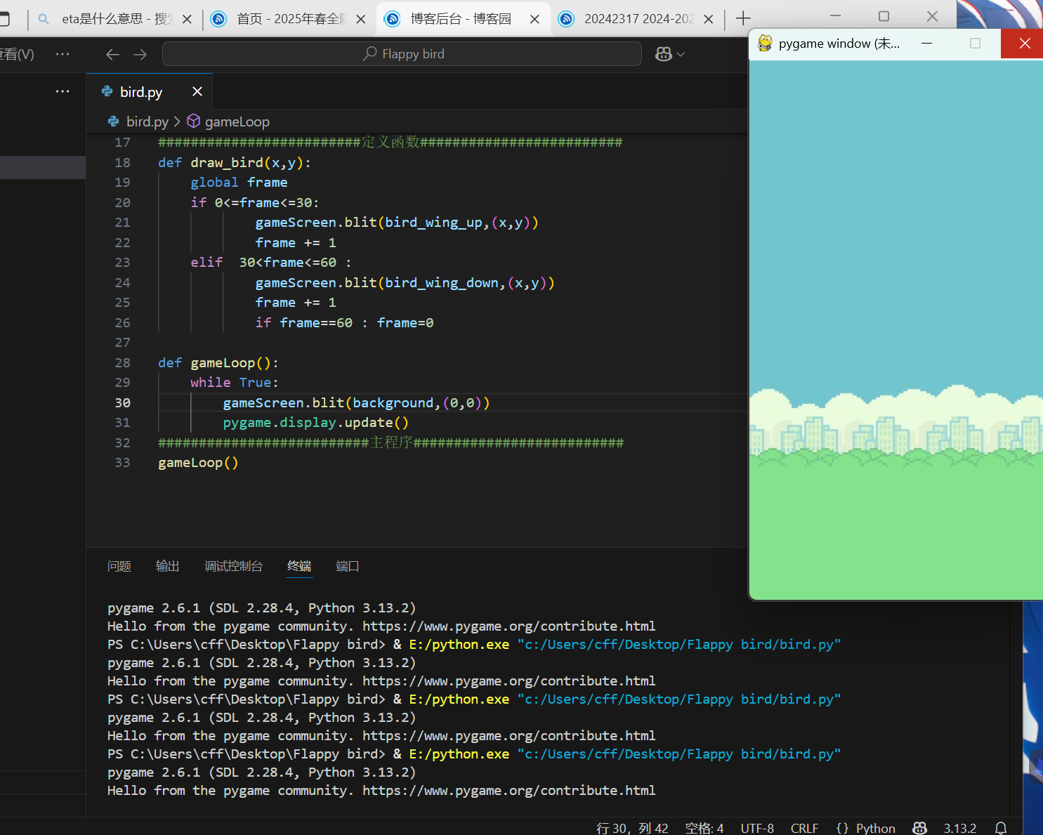The image size is (1043, 835).
Task: Open the 查看(V) menu
Action: click(17, 54)
